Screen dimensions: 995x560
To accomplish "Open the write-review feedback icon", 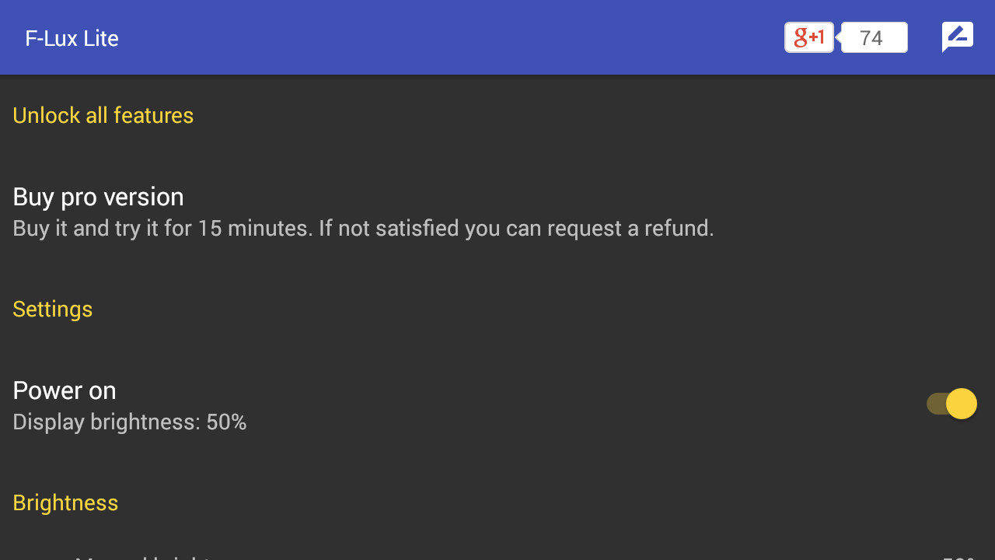I will point(958,37).
